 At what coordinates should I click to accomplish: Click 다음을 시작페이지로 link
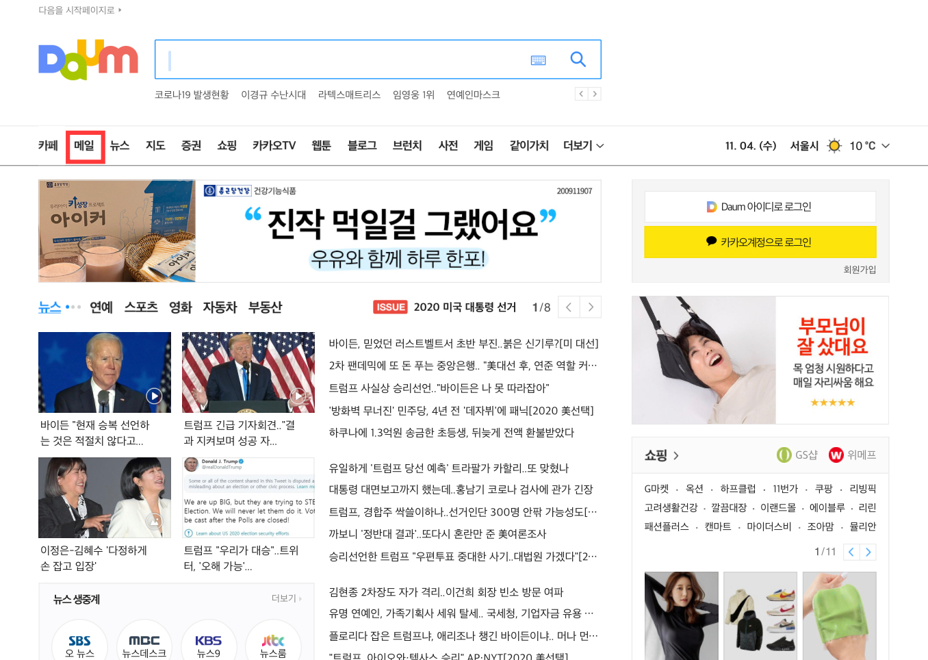[80, 10]
